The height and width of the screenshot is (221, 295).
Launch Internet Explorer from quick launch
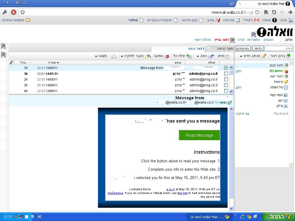tap(243, 217)
